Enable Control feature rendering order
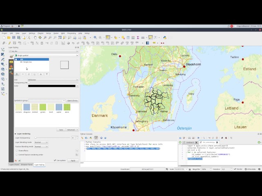The image size is (262, 196). 16,155
